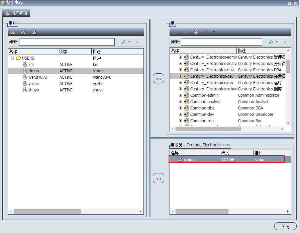
Task: Click the delete user icon
Action: (x=23, y=32)
